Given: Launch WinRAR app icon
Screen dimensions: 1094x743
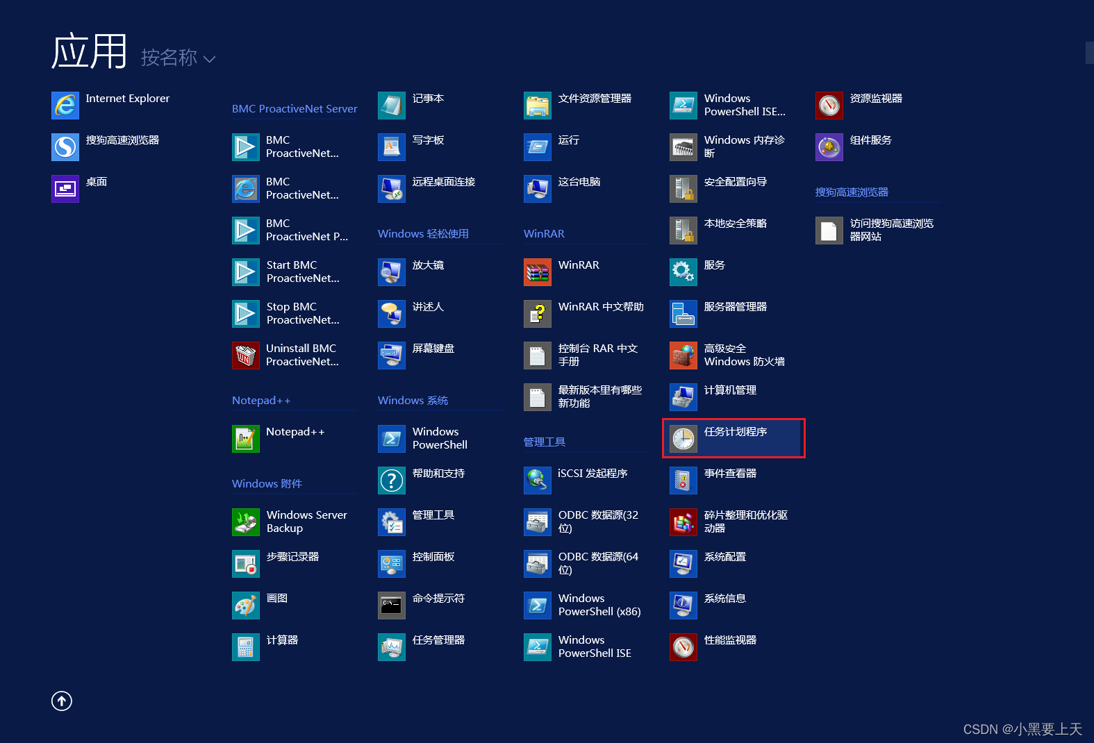Looking at the screenshot, I should [538, 272].
